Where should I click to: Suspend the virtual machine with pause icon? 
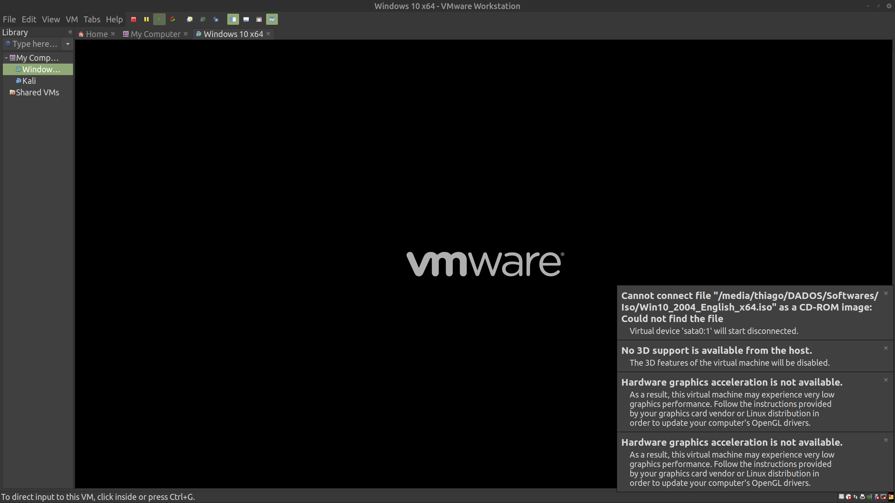click(146, 19)
